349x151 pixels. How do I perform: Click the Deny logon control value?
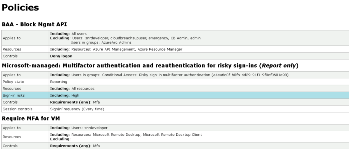point(61,56)
